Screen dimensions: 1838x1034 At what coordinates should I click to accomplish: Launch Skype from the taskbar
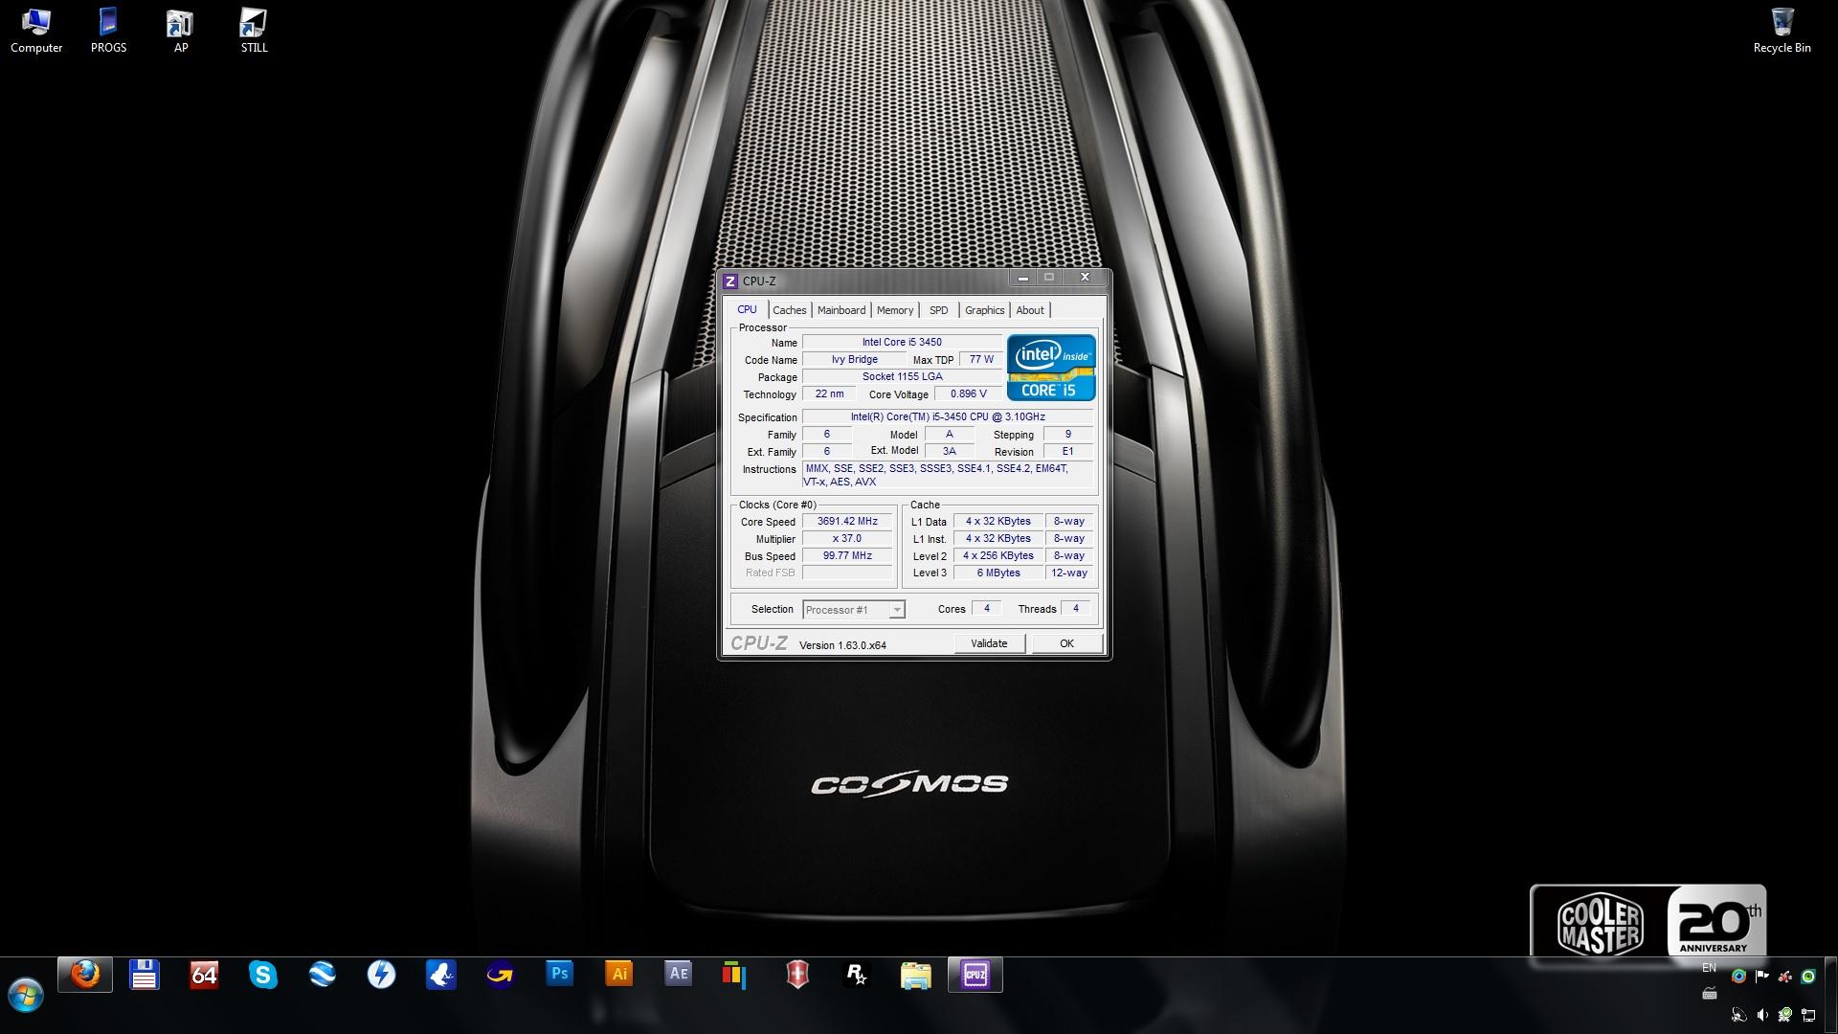263,975
